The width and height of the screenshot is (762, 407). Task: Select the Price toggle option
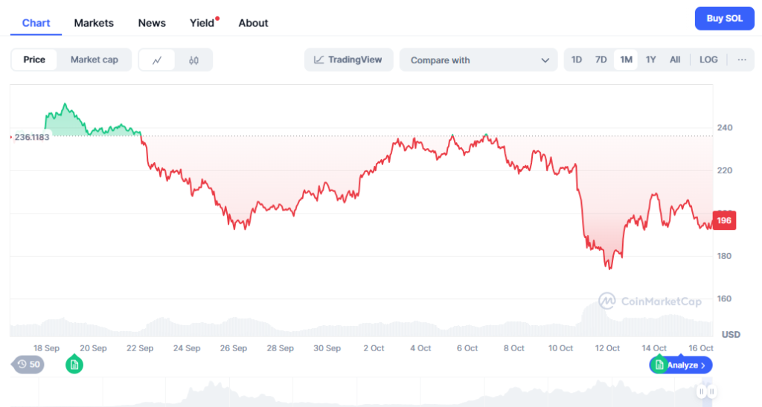(x=34, y=60)
